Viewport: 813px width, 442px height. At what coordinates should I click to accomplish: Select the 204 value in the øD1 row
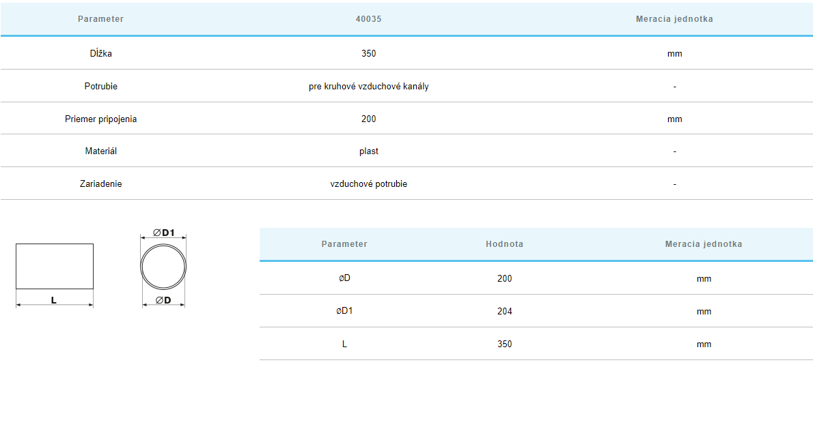tap(504, 311)
